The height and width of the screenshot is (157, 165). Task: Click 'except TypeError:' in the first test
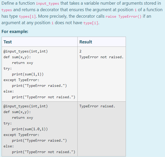21,80
